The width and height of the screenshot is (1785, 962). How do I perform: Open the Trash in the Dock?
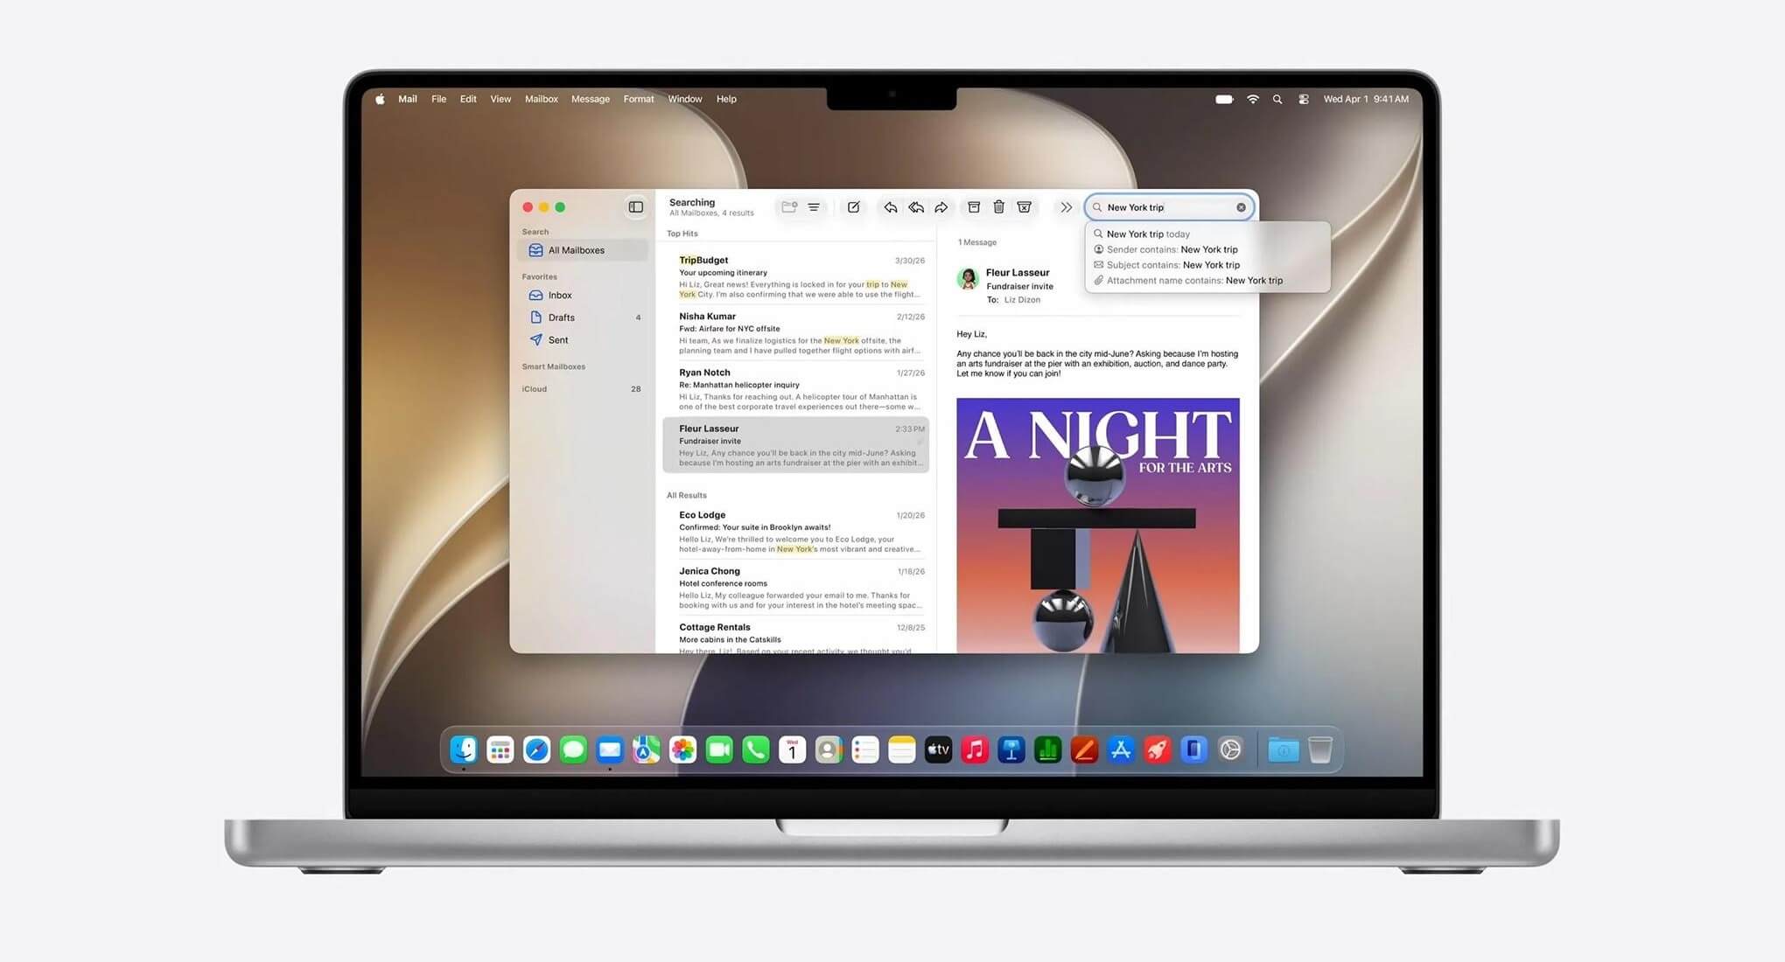point(1320,749)
